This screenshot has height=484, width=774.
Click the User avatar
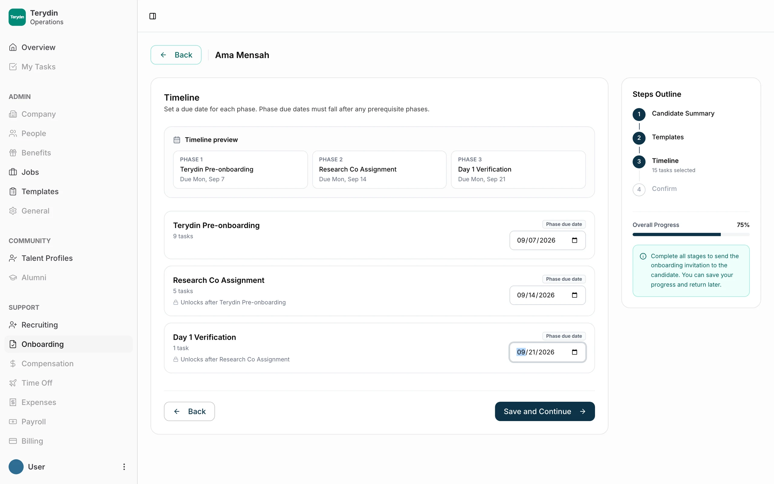16,467
